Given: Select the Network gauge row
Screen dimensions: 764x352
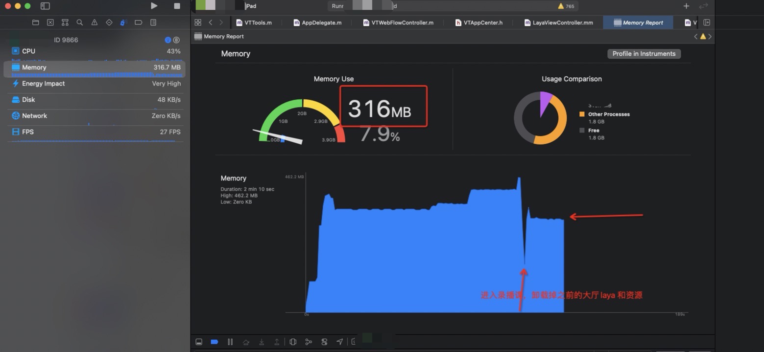Looking at the screenshot, I should click(x=95, y=116).
